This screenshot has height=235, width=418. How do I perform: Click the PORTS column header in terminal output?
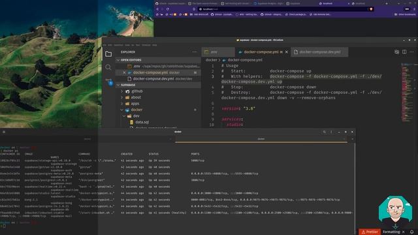coord(195,154)
